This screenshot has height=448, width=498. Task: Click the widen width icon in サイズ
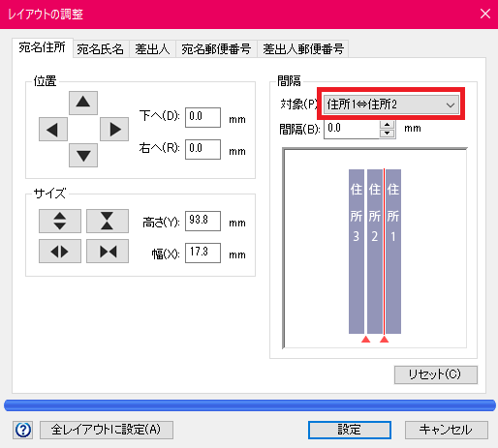tap(60, 252)
